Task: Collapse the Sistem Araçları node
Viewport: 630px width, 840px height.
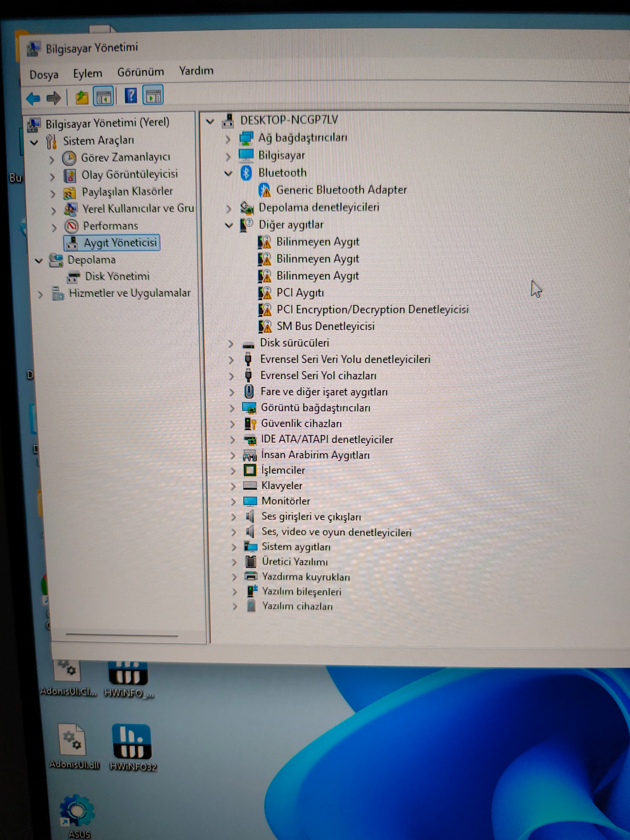Action: point(35,142)
